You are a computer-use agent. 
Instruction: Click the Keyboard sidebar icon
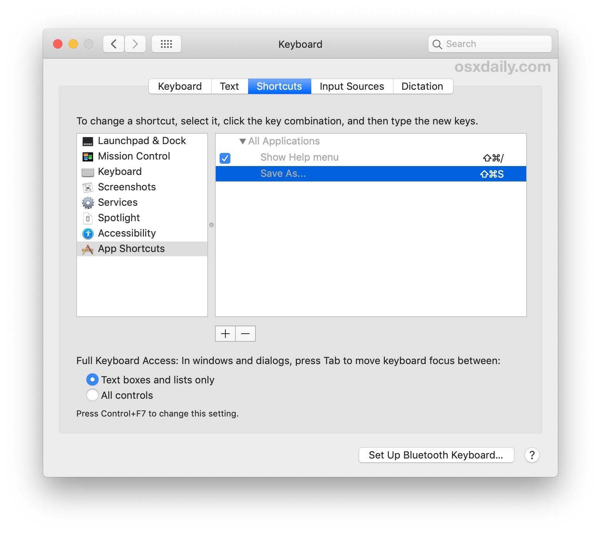88,172
